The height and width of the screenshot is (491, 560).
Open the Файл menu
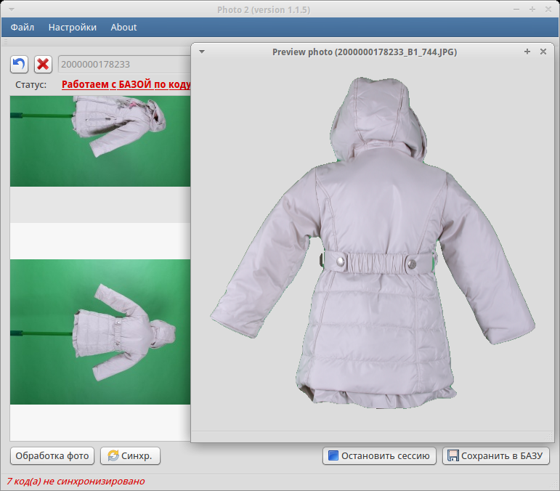pos(23,28)
